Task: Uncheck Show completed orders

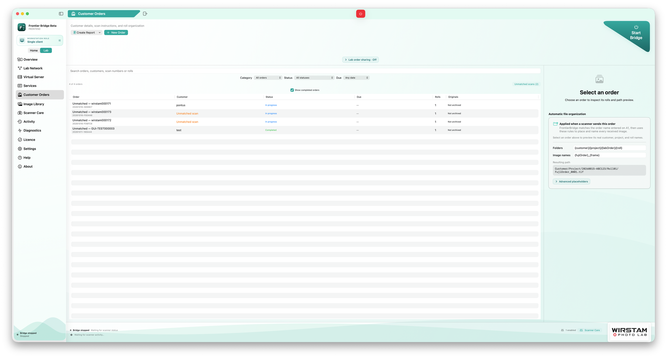Action: pyautogui.click(x=292, y=90)
